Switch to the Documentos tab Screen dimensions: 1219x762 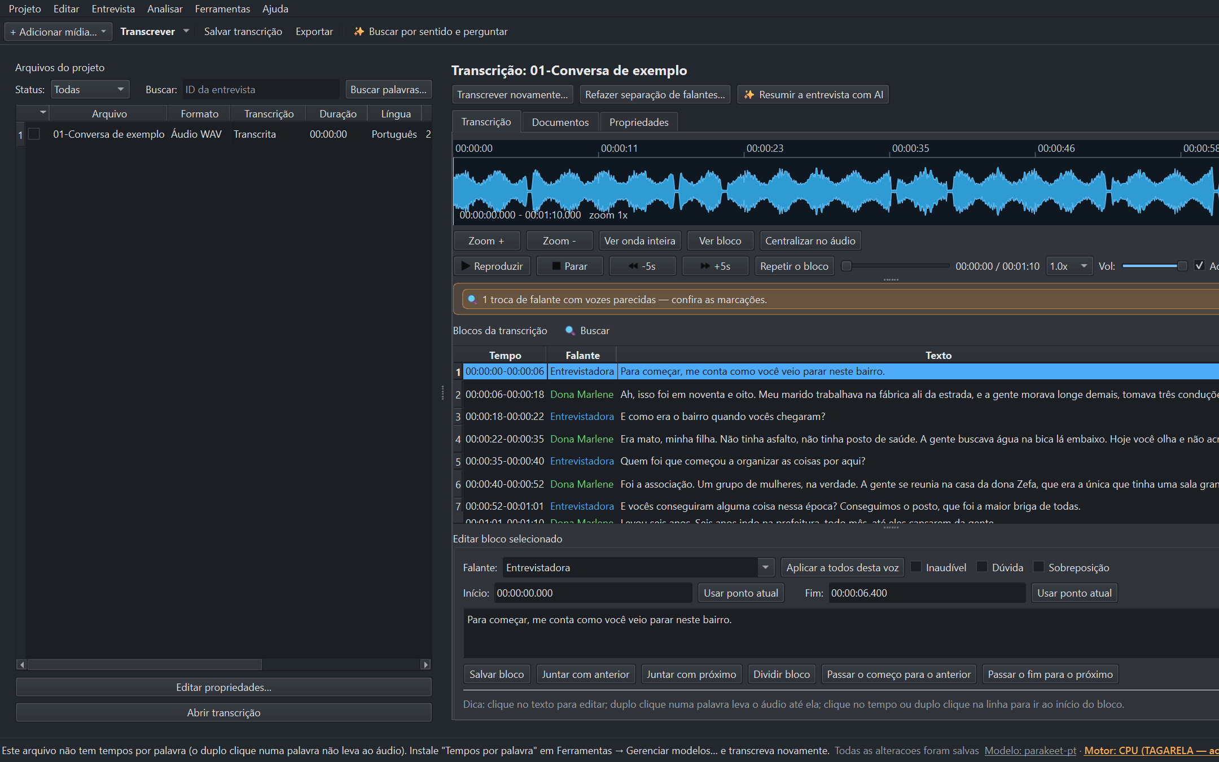click(x=560, y=122)
